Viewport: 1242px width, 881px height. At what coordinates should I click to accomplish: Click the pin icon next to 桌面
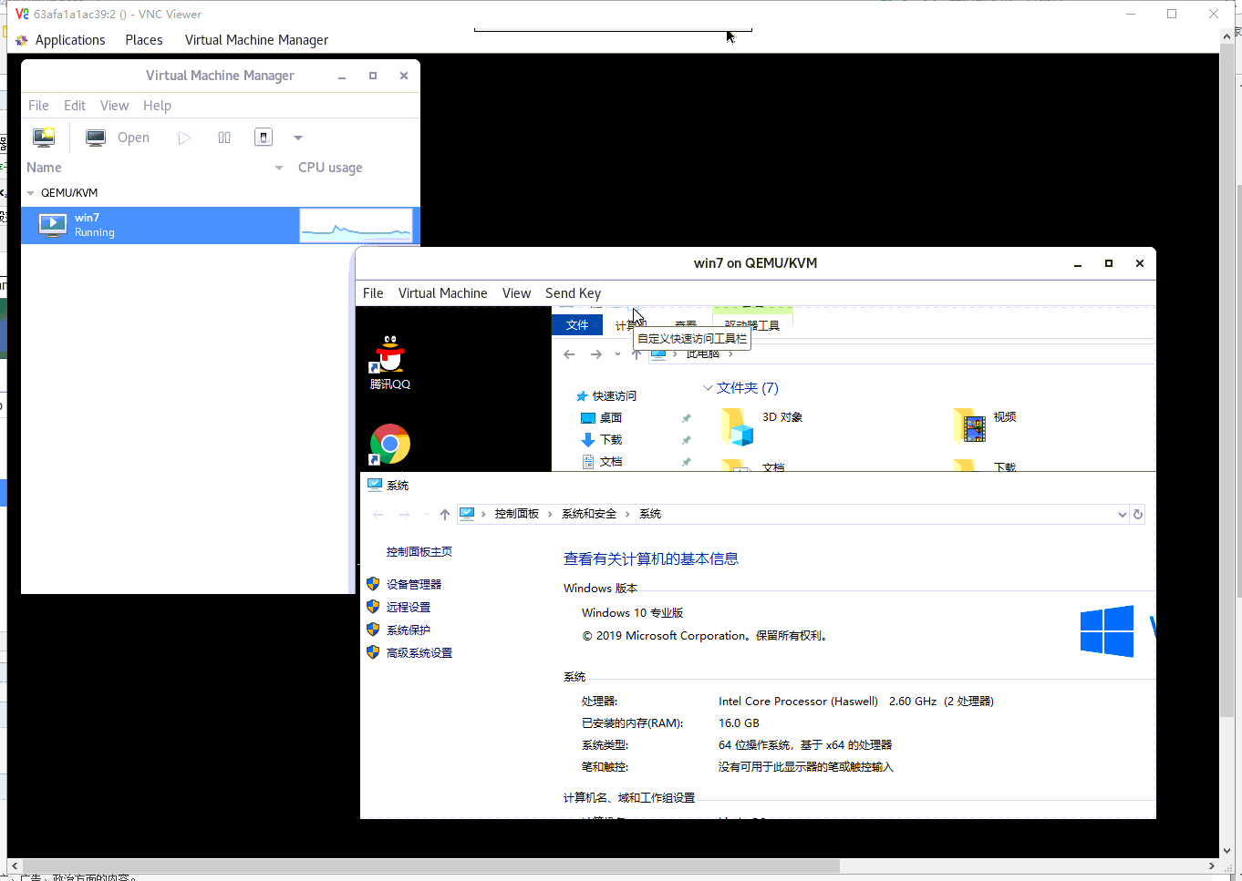click(687, 418)
